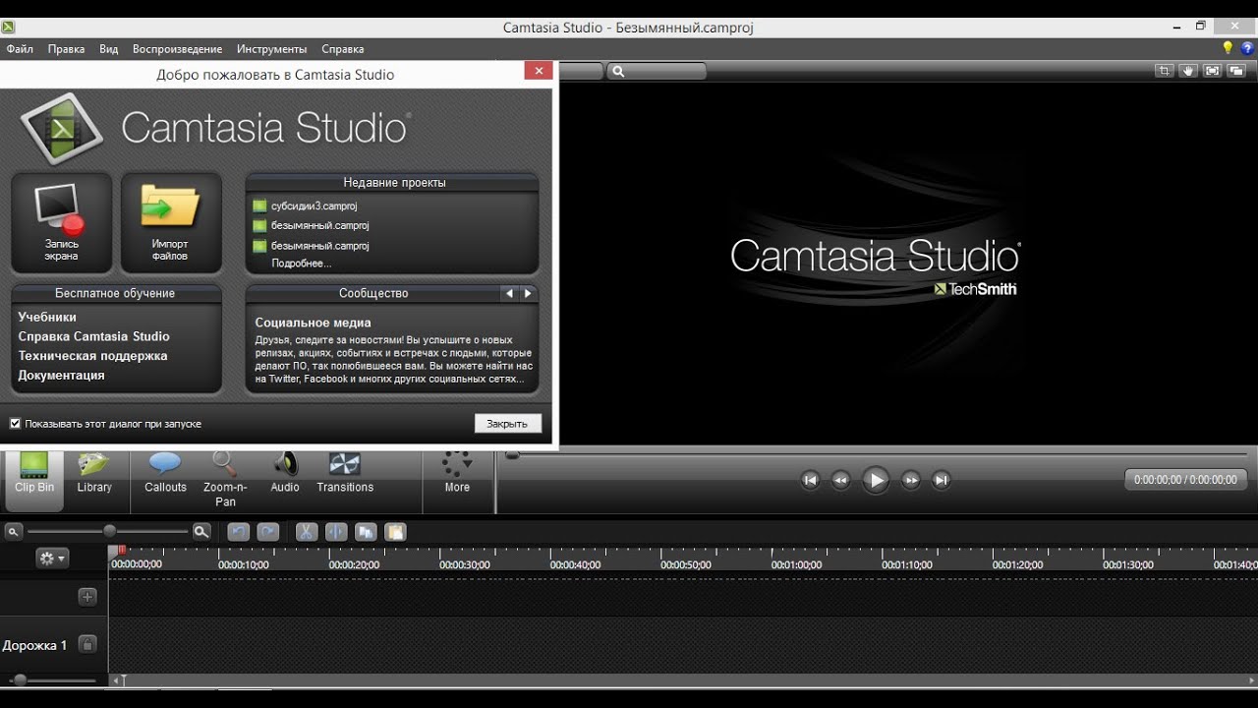Open the timeline settings gear dropdown
Image resolution: width=1258 pixels, height=708 pixels.
[x=52, y=559]
